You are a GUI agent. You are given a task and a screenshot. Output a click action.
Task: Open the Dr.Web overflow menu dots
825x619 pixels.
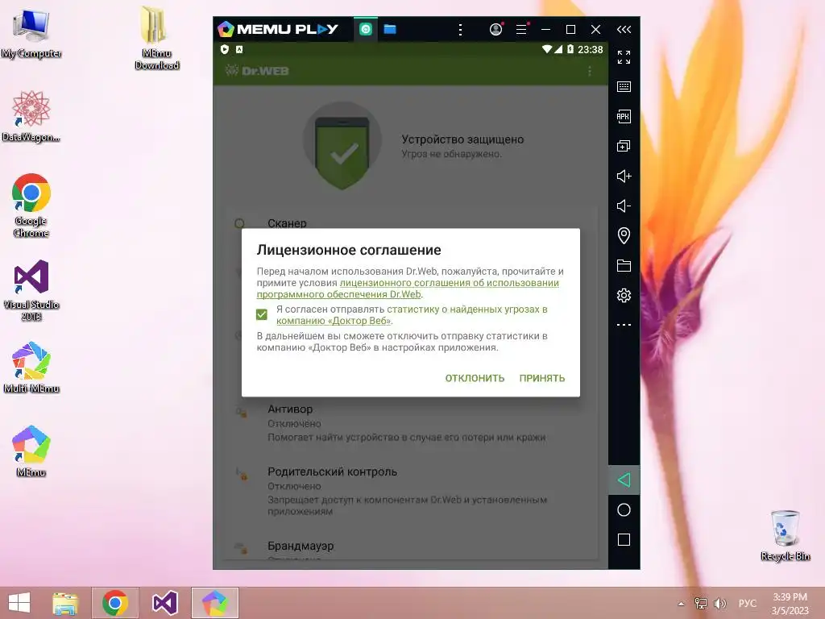click(590, 71)
